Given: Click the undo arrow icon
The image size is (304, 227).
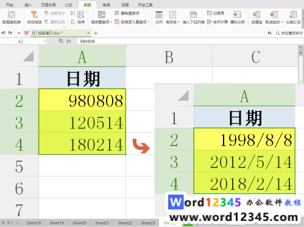Looking at the screenshot, I should click(3, 33).
